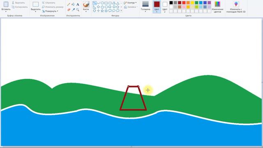263x148 pixels.
Task: Choose the Left arrow shape
Action: [x=114, y=7]
